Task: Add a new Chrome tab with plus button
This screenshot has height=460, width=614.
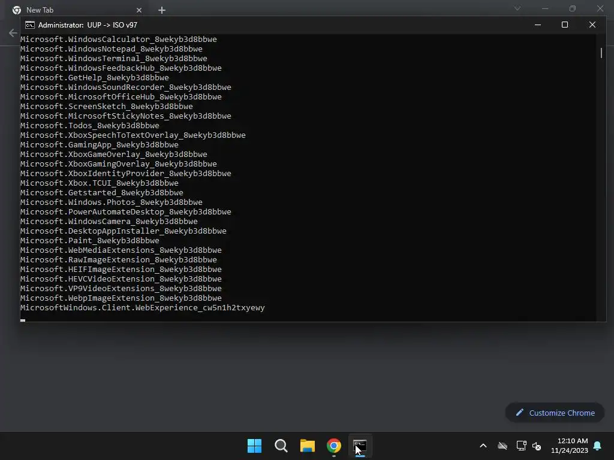Action: point(162,10)
